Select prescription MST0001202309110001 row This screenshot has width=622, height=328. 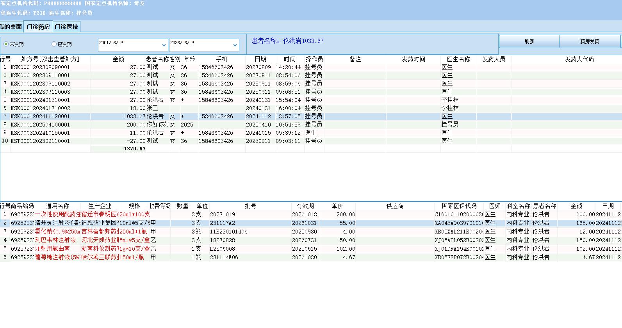pyautogui.click(x=311, y=141)
